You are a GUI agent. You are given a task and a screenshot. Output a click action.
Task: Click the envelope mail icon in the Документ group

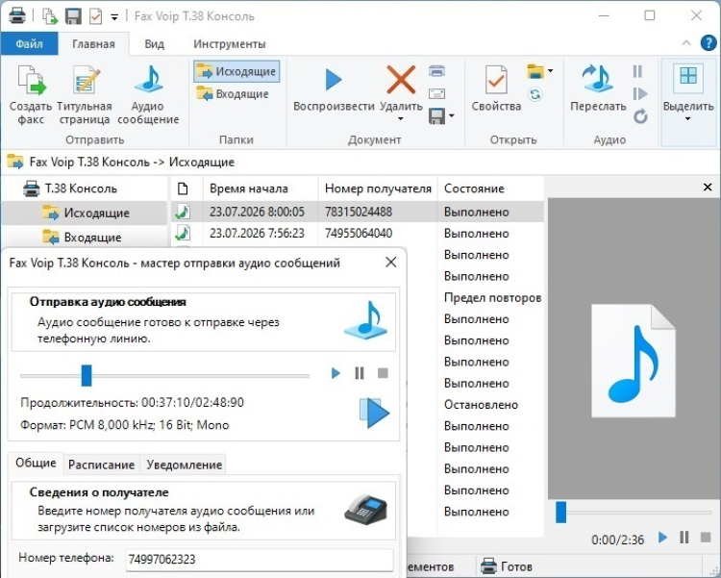(x=436, y=94)
